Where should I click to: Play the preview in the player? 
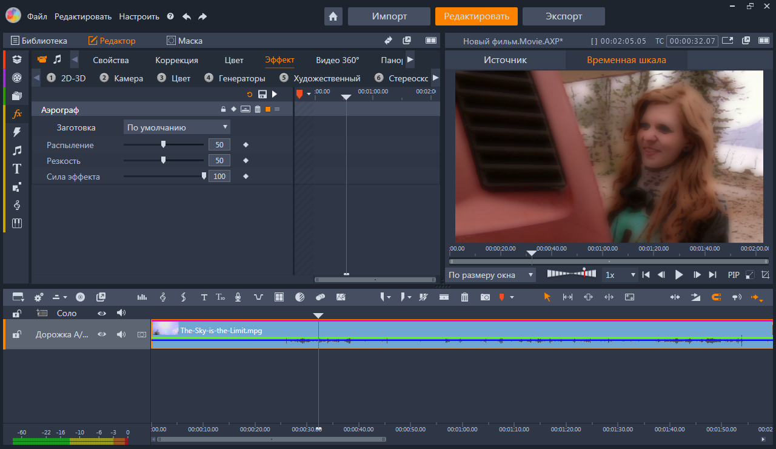click(x=679, y=275)
